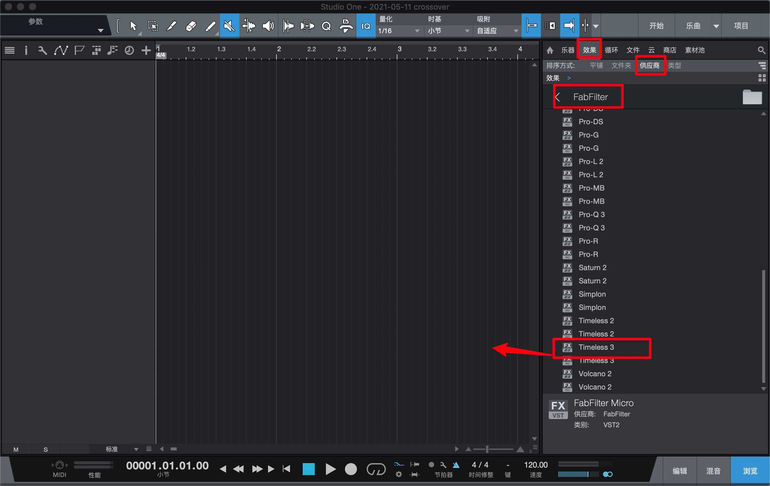Open the wrench arrange options
The image size is (770, 486).
tap(42, 50)
